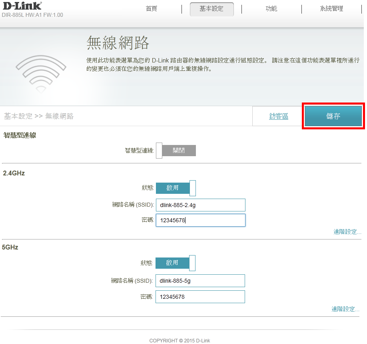Switch to the 功能 tab

(x=271, y=9)
